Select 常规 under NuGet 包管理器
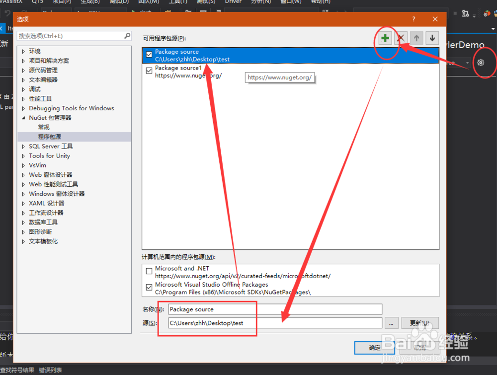The height and width of the screenshot is (375, 497). click(x=44, y=127)
